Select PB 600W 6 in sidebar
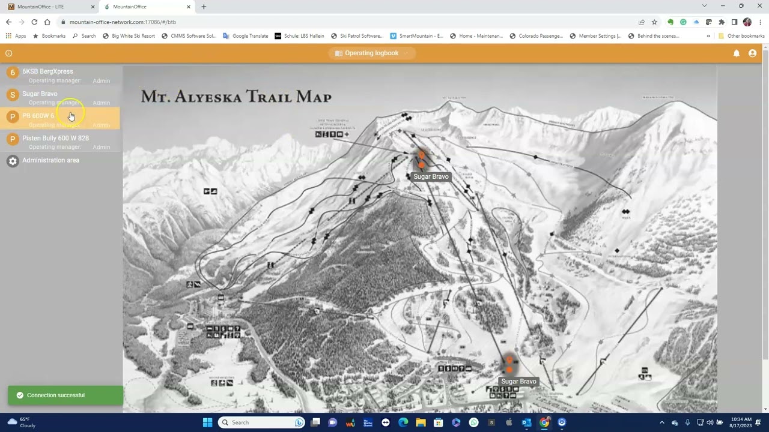Screen dimensions: 769x432 tap(60, 119)
